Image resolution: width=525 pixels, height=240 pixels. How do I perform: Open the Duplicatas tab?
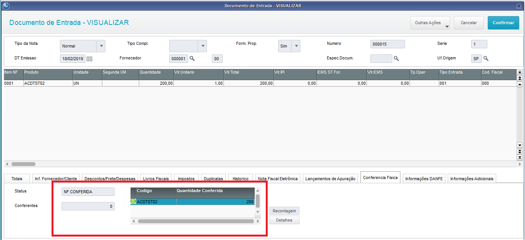click(213, 179)
